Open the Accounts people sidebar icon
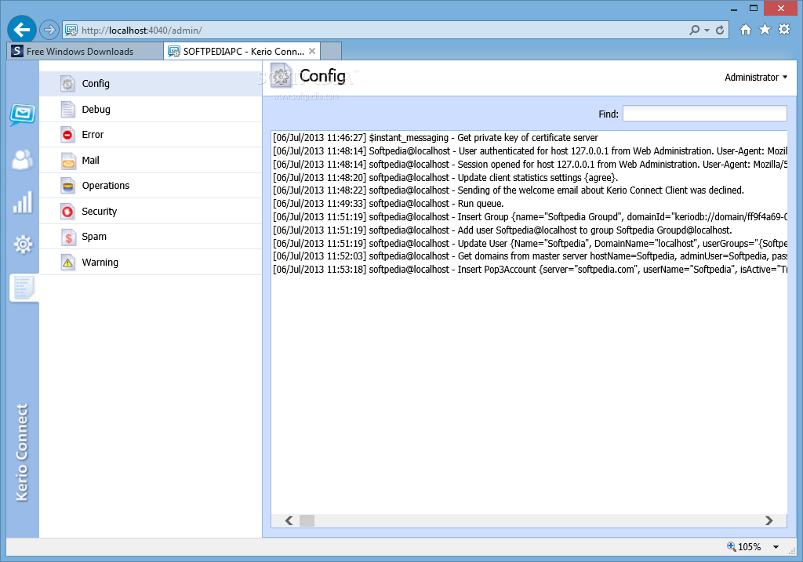The image size is (803, 562). pos(23,160)
